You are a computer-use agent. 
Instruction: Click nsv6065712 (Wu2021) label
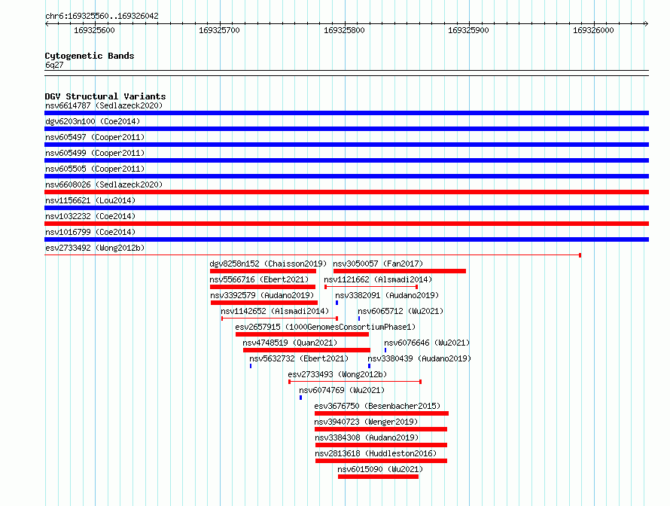(x=400, y=311)
